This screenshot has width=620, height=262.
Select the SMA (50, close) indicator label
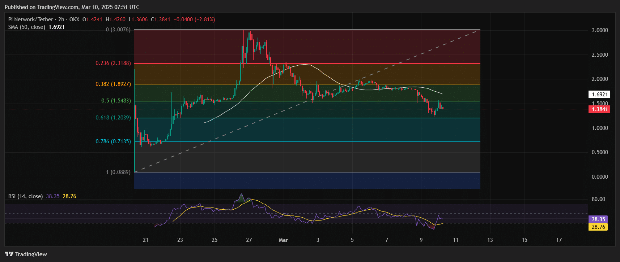[x=27, y=27]
